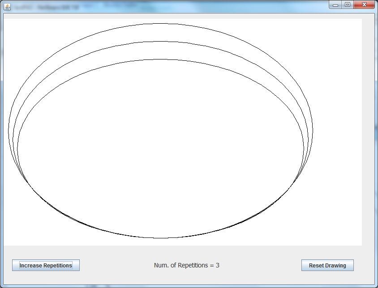
Task: Click the gray strip right of the white canvas
Action: [x=368, y=134]
